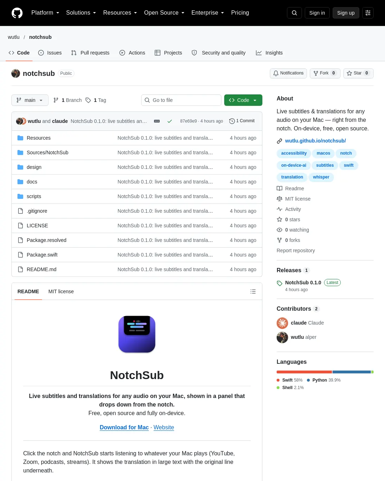Click the branch icon next to 1 Branch
This screenshot has width=385, height=481.
[x=56, y=100]
